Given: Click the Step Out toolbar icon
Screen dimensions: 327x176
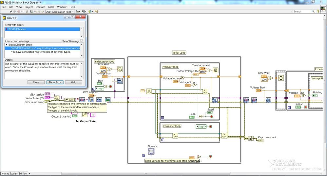Looking at the screenshot, I should [43, 12].
